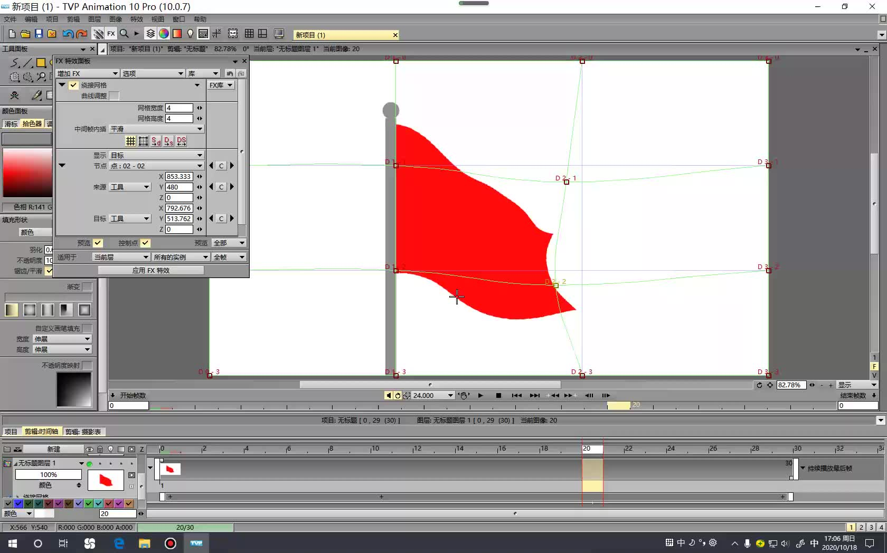Toggle the FX panel toolbar button
The height and width of the screenshot is (553, 887).
pyautogui.click(x=111, y=34)
